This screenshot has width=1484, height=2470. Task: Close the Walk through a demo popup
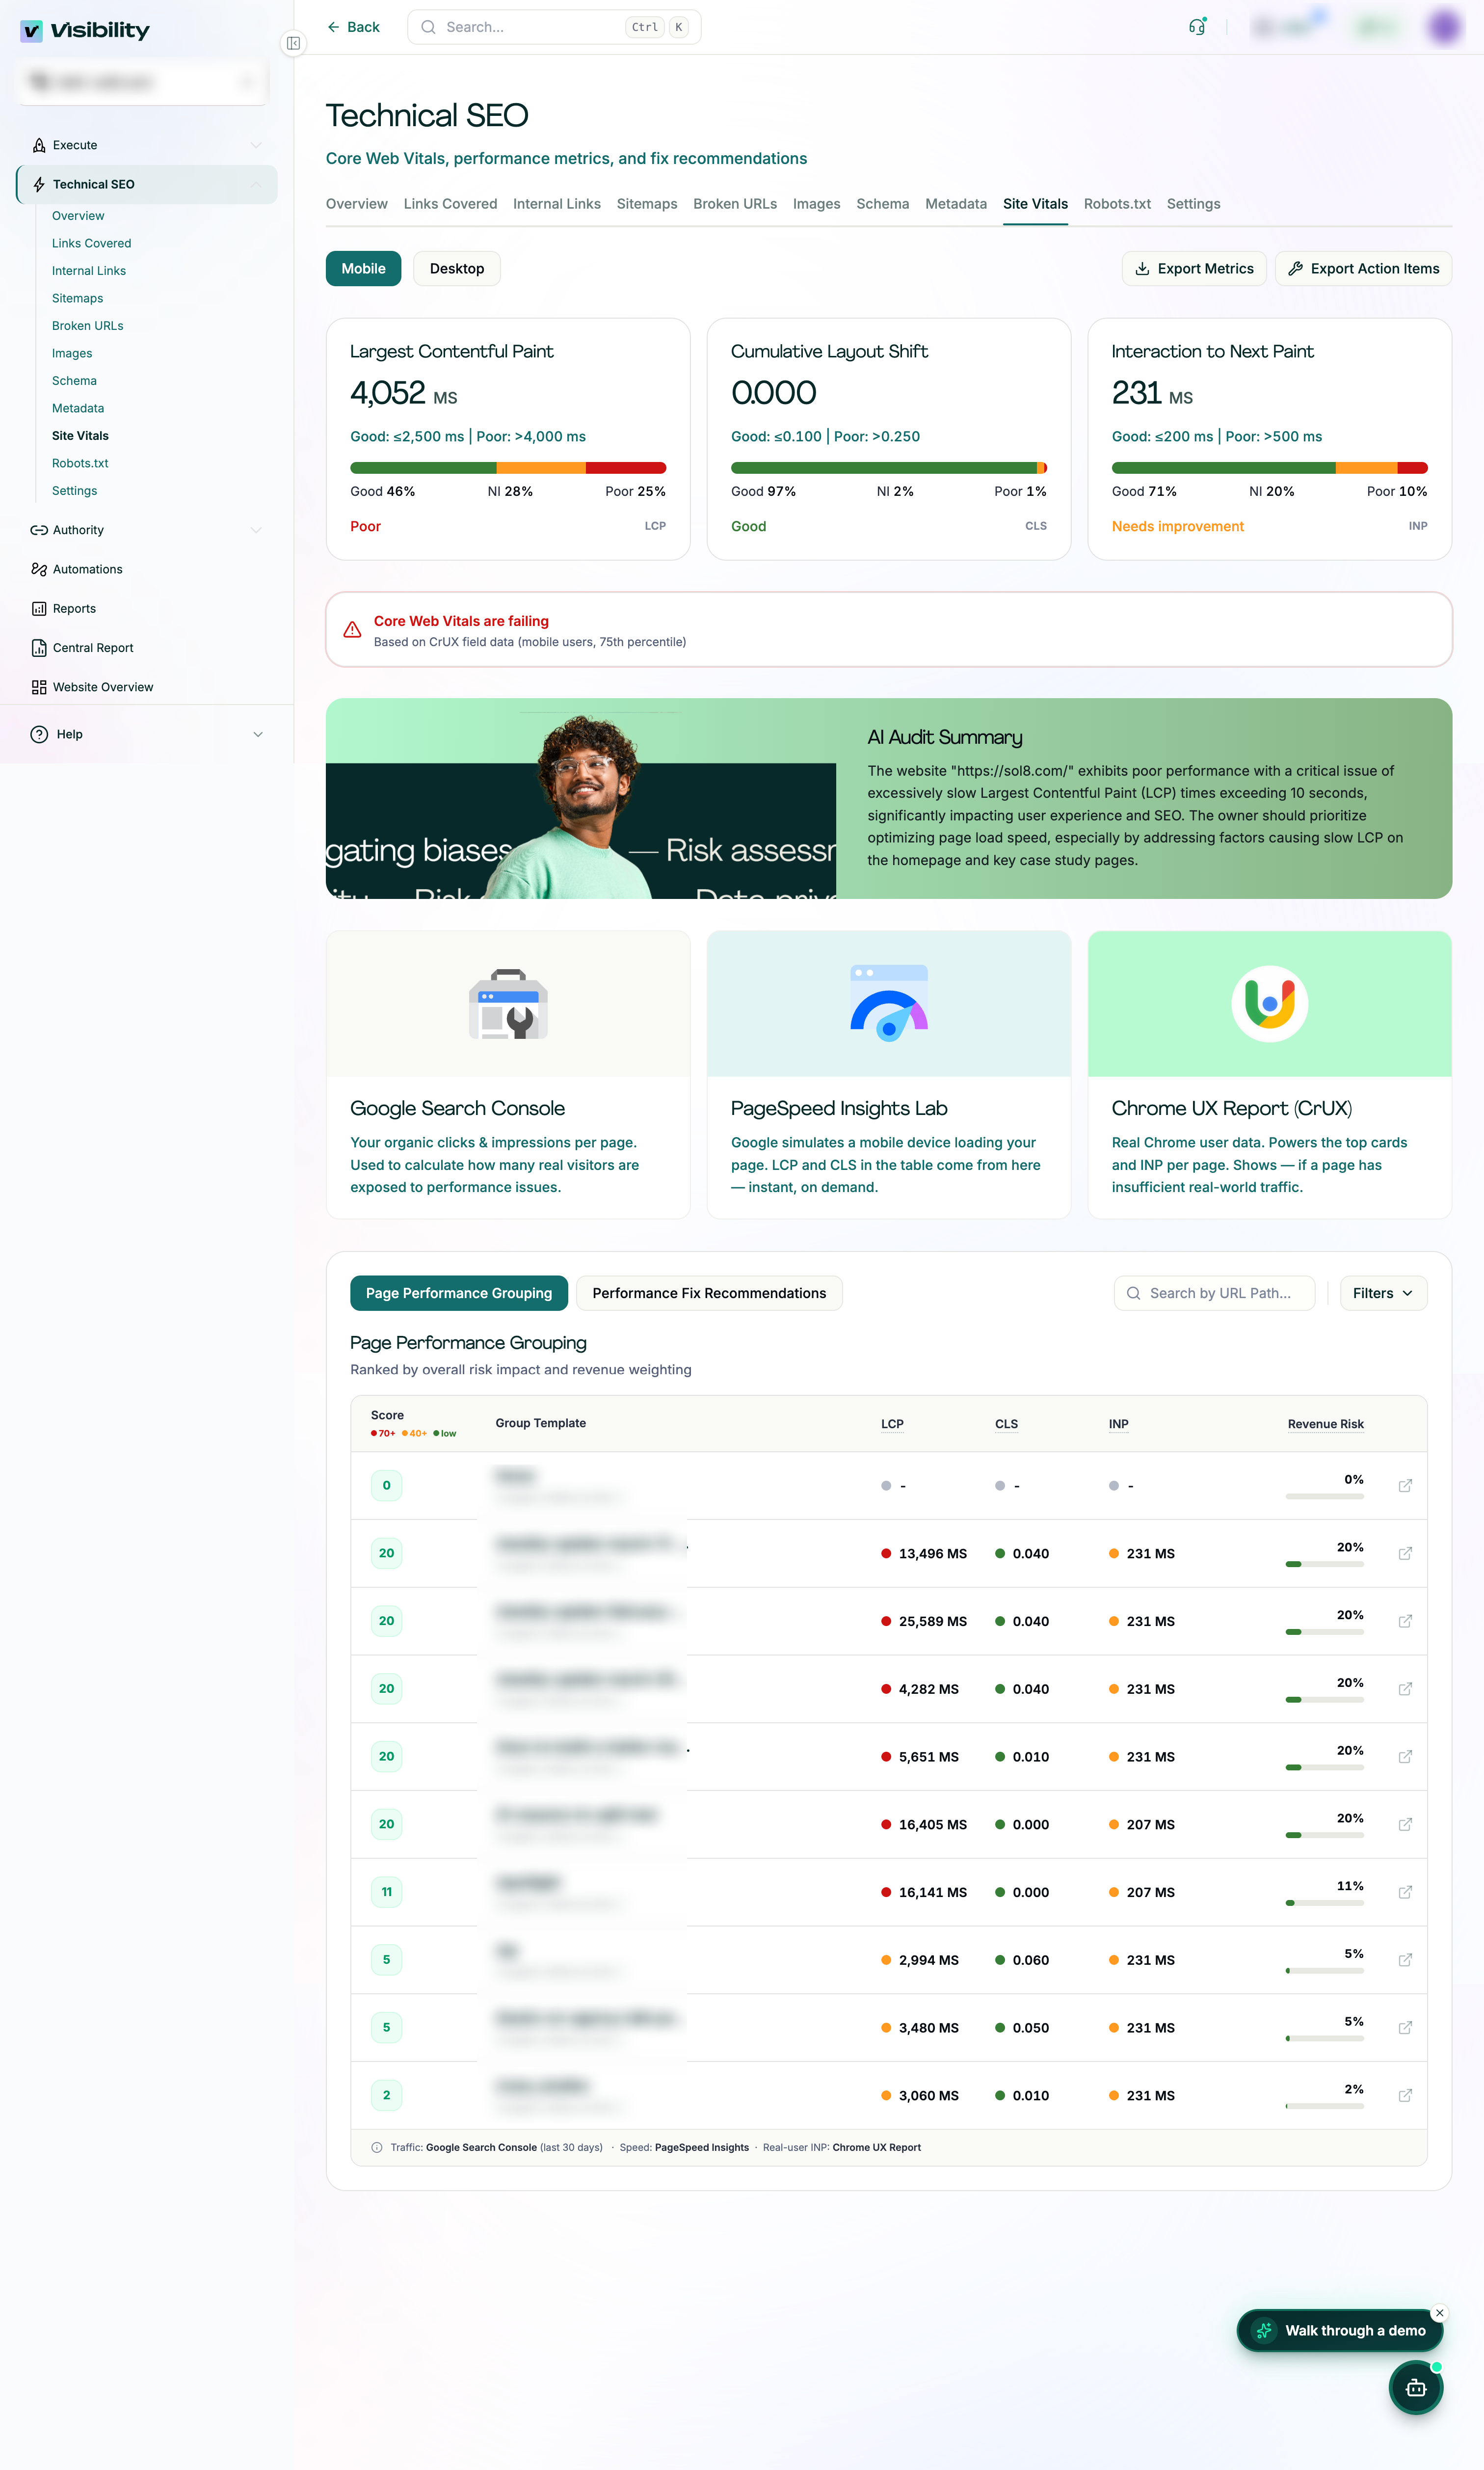click(x=1439, y=2313)
